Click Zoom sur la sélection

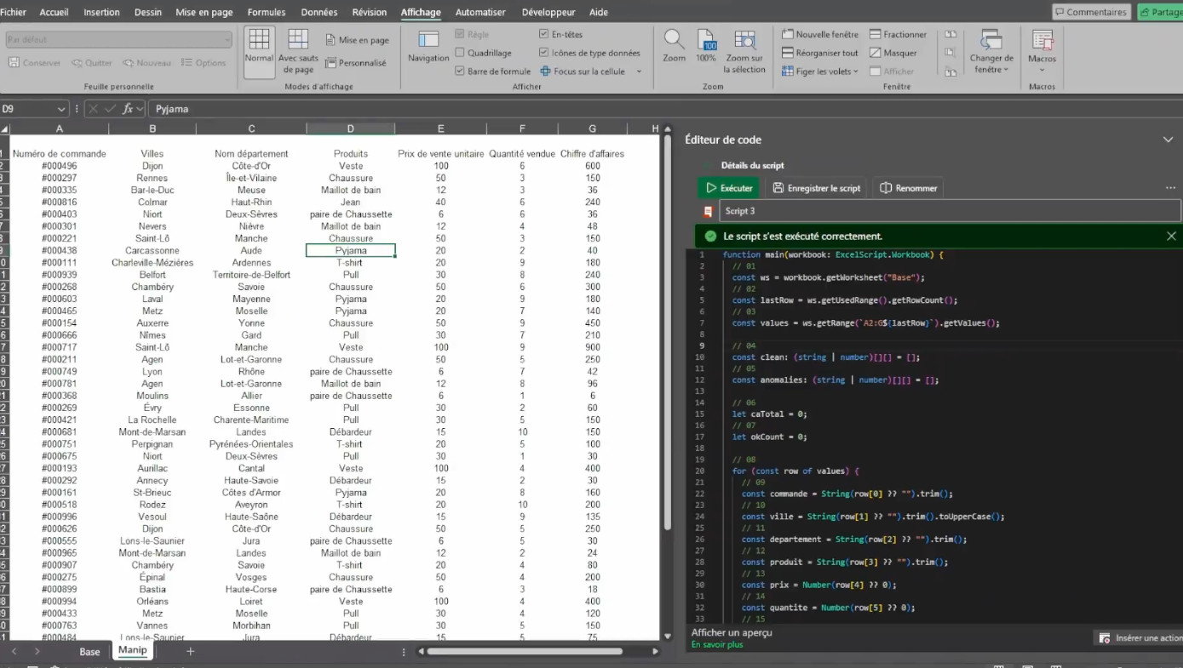click(744, 51)
